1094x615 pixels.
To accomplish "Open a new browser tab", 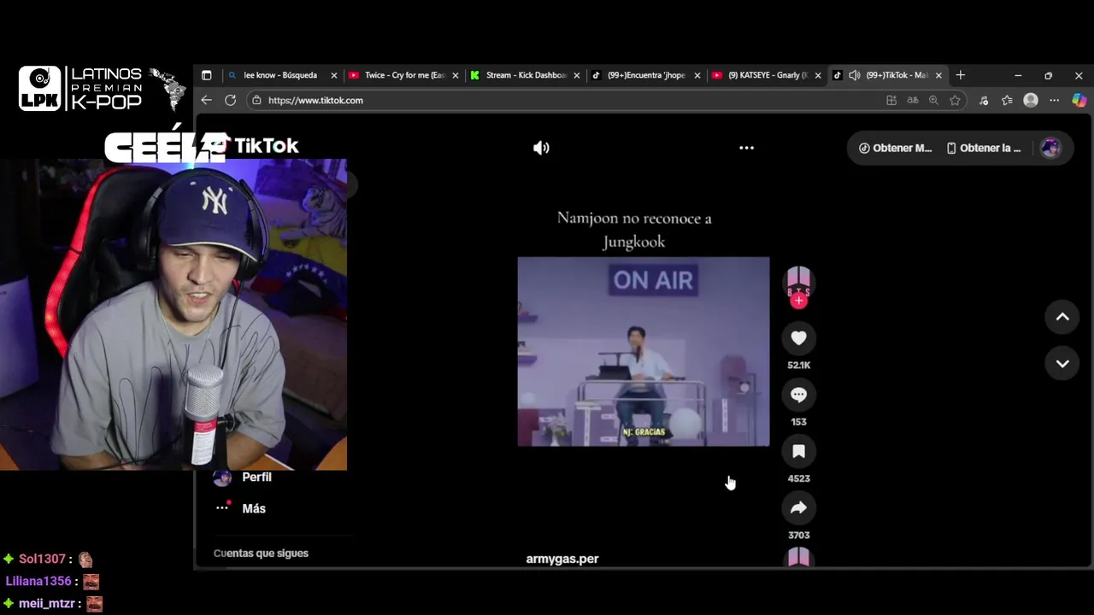I will (961, 75).
